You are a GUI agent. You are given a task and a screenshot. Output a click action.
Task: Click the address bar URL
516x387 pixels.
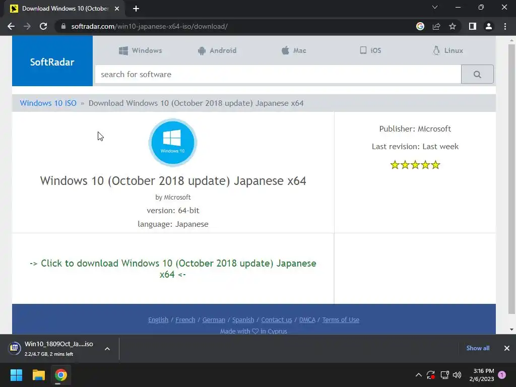[149, 26]
